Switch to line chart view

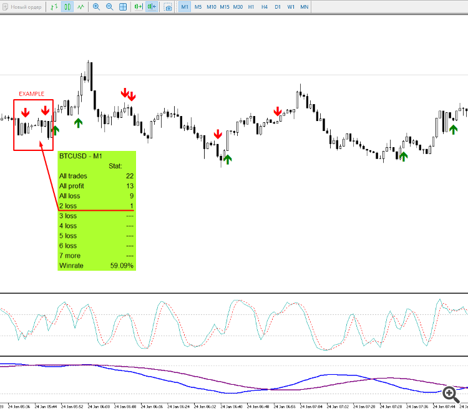(80, 7)
